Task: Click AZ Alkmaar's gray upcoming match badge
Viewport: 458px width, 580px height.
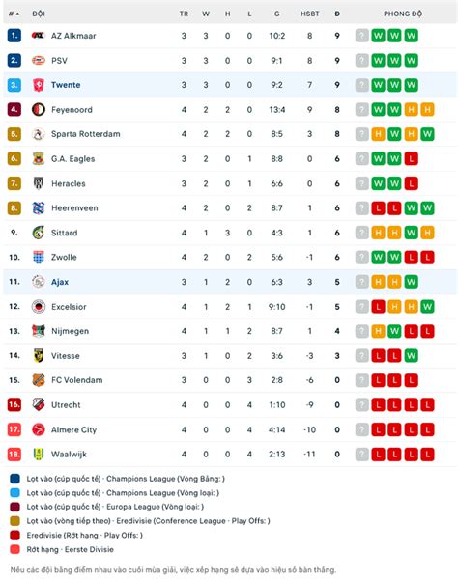Action: tap(361, 36)
